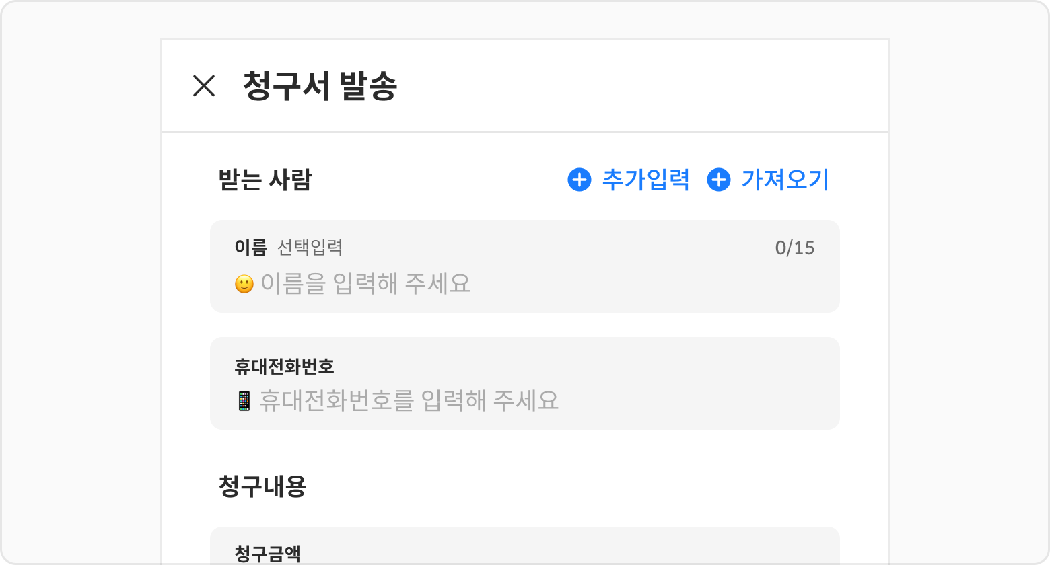The width and height of the screenshot is (1050, 565).
Task: Close the 청구서 발송 dialog
Action: tap(204, 86)
